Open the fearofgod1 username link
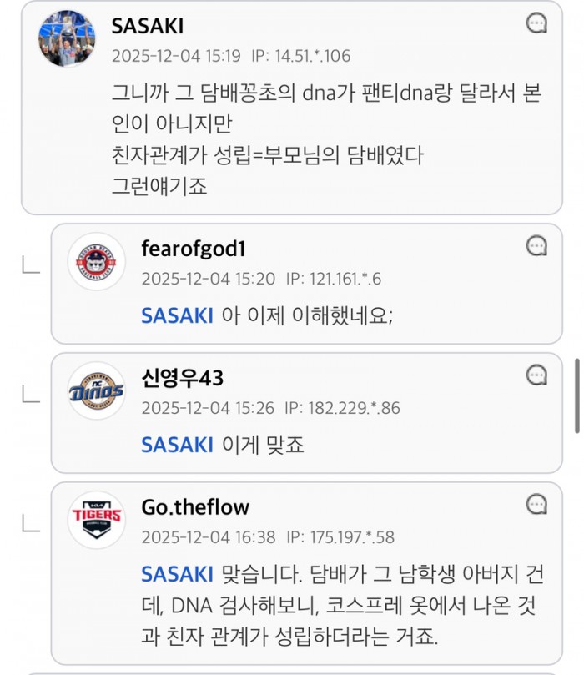 click(x=193, y=249)
